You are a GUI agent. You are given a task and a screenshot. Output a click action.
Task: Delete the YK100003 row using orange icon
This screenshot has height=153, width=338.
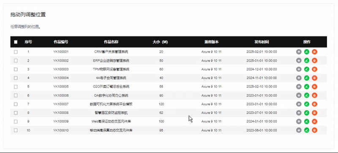pos(314,69)
